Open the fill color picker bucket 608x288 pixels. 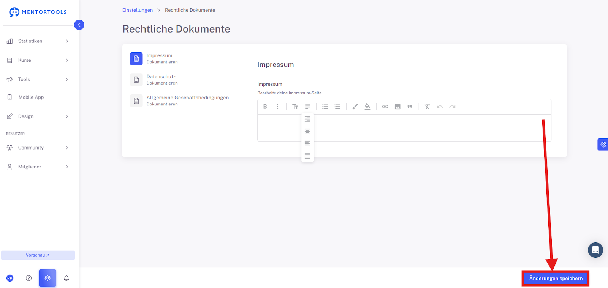coord(367,107)
